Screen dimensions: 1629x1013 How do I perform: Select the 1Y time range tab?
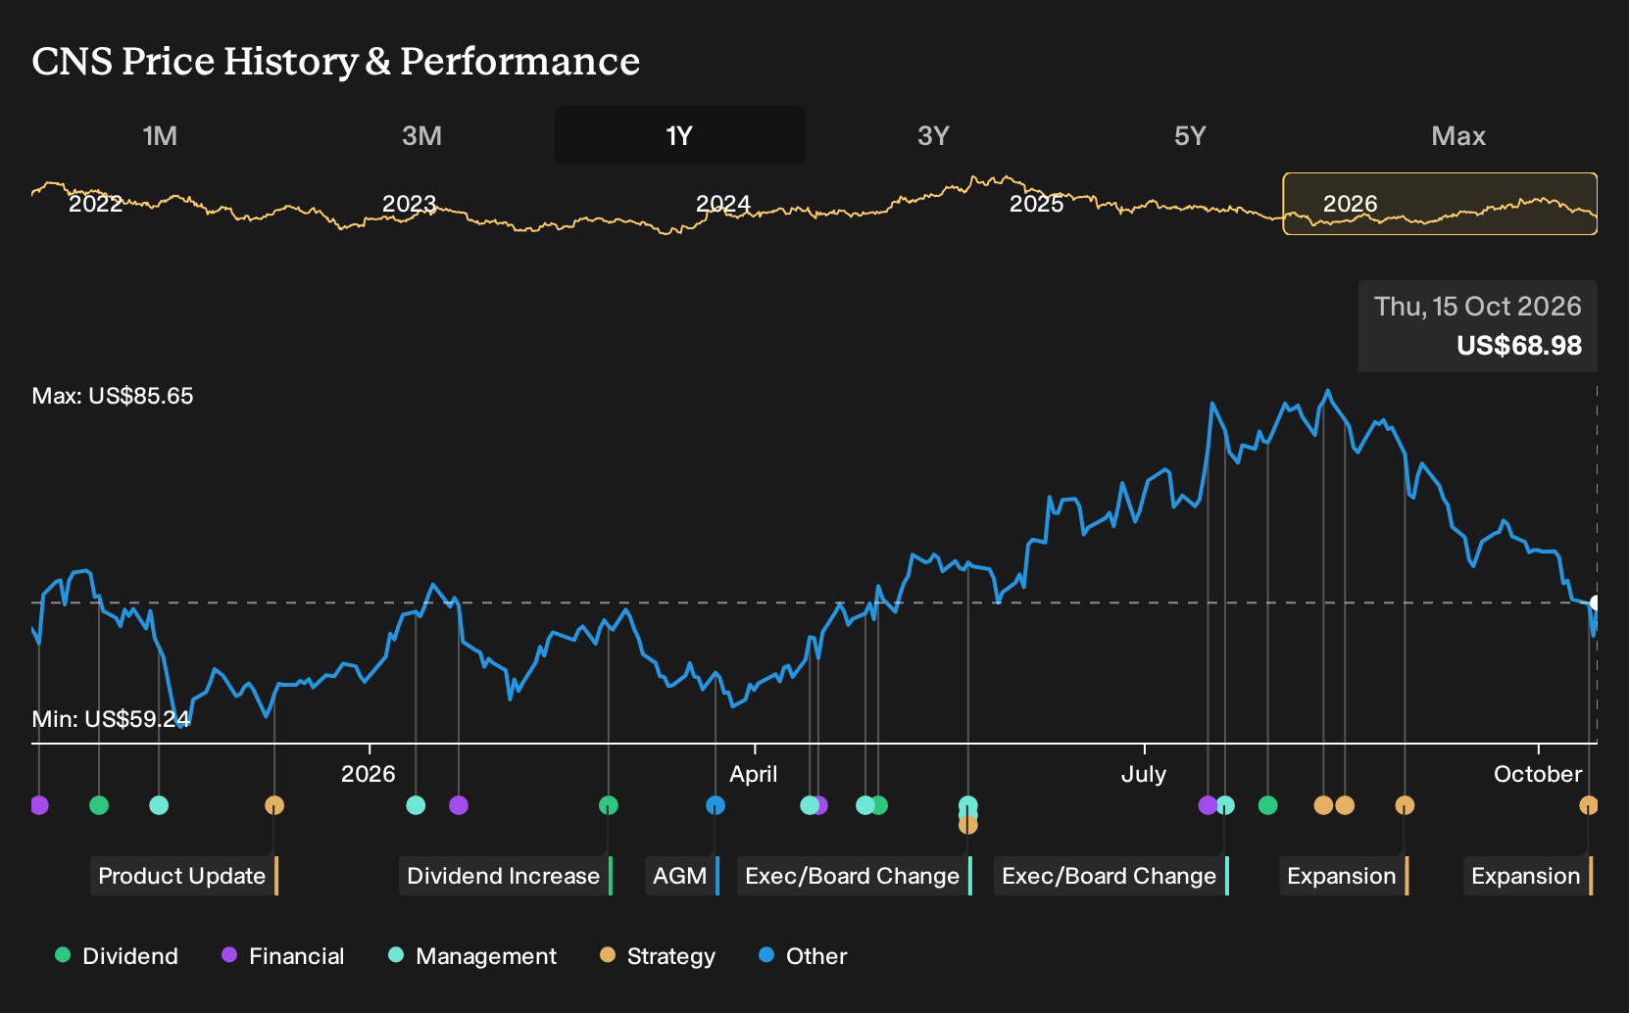point(680,135)
